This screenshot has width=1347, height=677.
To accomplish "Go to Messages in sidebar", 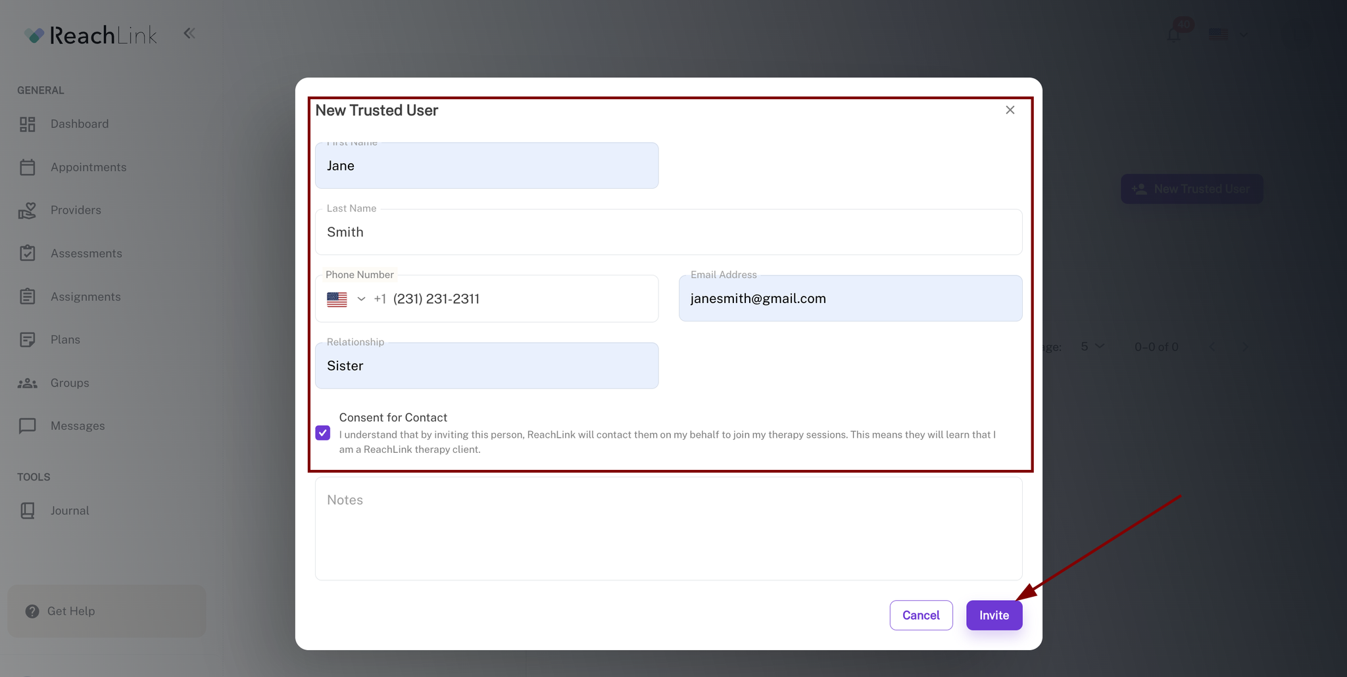I will click(x=78, y=426).
